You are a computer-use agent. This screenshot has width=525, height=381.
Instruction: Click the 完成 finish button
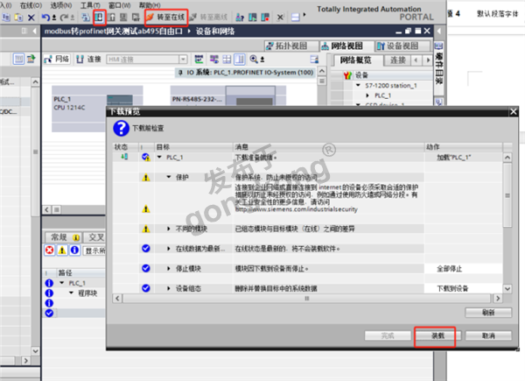tap(388, 335)
